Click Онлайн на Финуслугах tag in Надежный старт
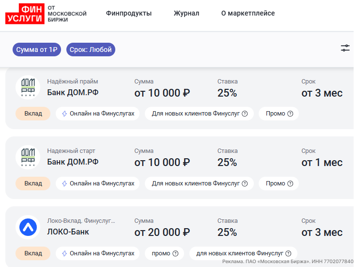 click(x=98, y=184)
